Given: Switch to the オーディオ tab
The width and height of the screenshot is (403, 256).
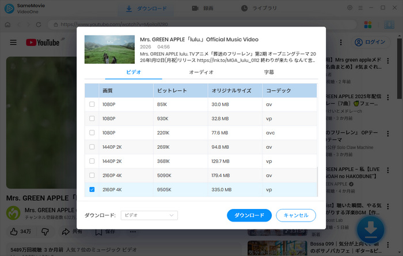Looking at the screenshot, I should [x=201, y=72].
